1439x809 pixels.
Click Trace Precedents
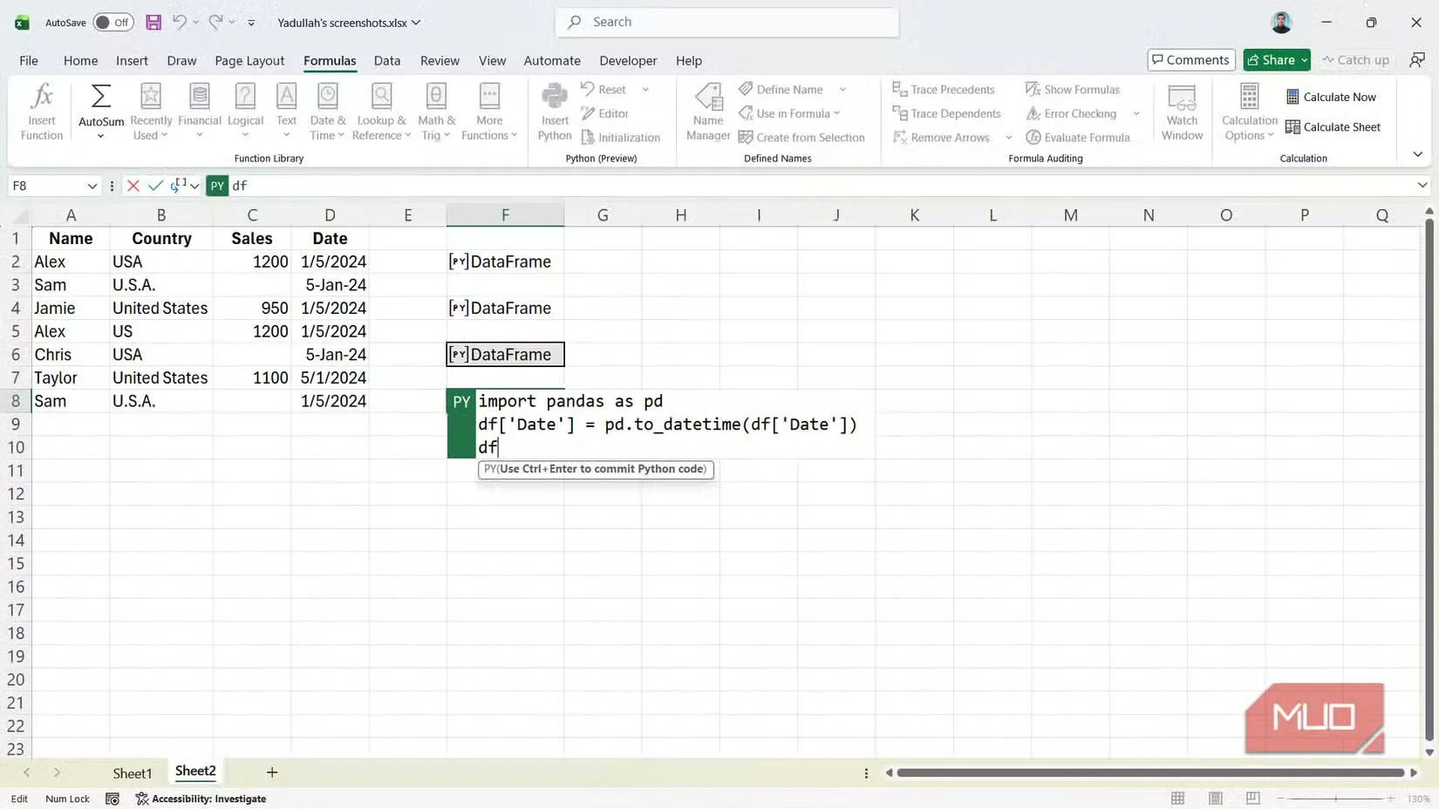[x=944, y=89]
